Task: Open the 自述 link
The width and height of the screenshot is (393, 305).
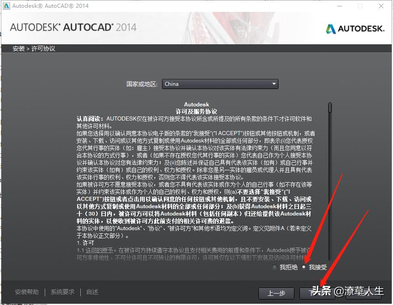Action: 92,292
